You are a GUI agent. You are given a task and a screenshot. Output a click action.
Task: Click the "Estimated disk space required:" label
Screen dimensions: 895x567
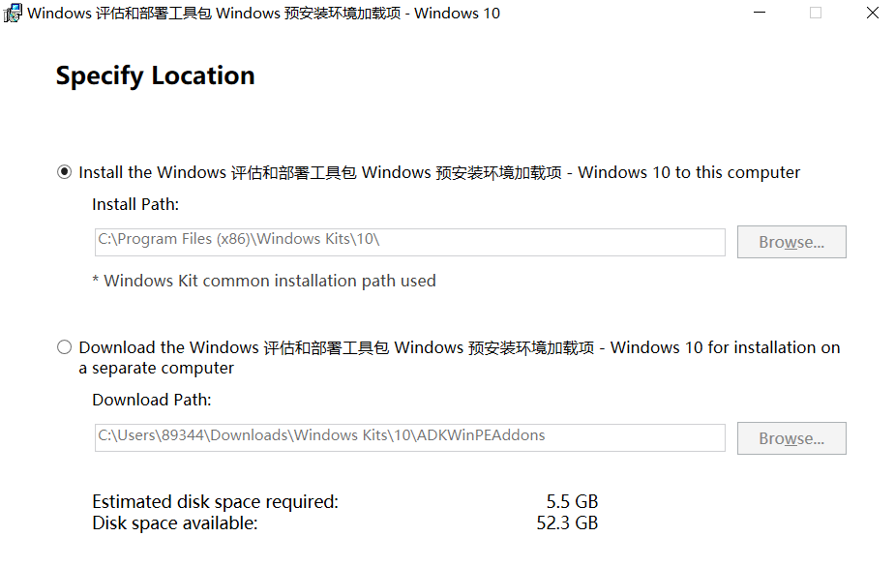215,501
